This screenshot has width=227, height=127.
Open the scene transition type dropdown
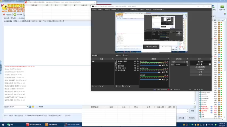178,62
